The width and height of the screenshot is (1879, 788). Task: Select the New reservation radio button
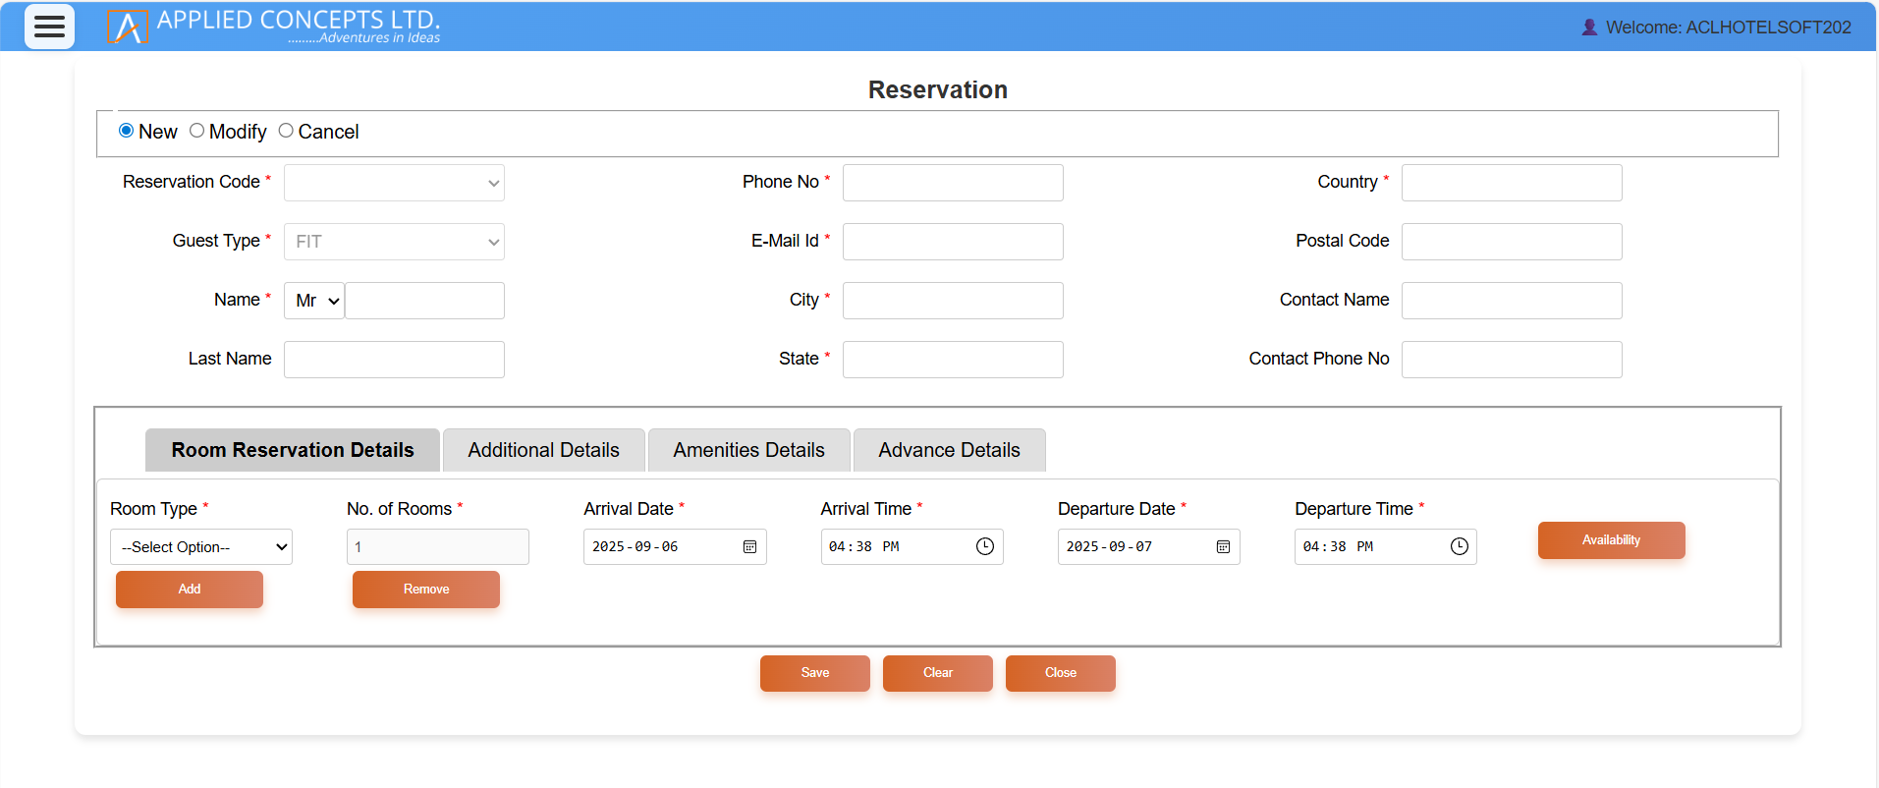pos(127,131)
